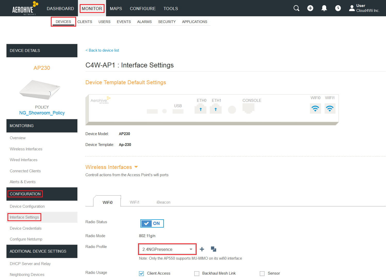Check the Sensor radio usage checkbox

coord(262,273)
